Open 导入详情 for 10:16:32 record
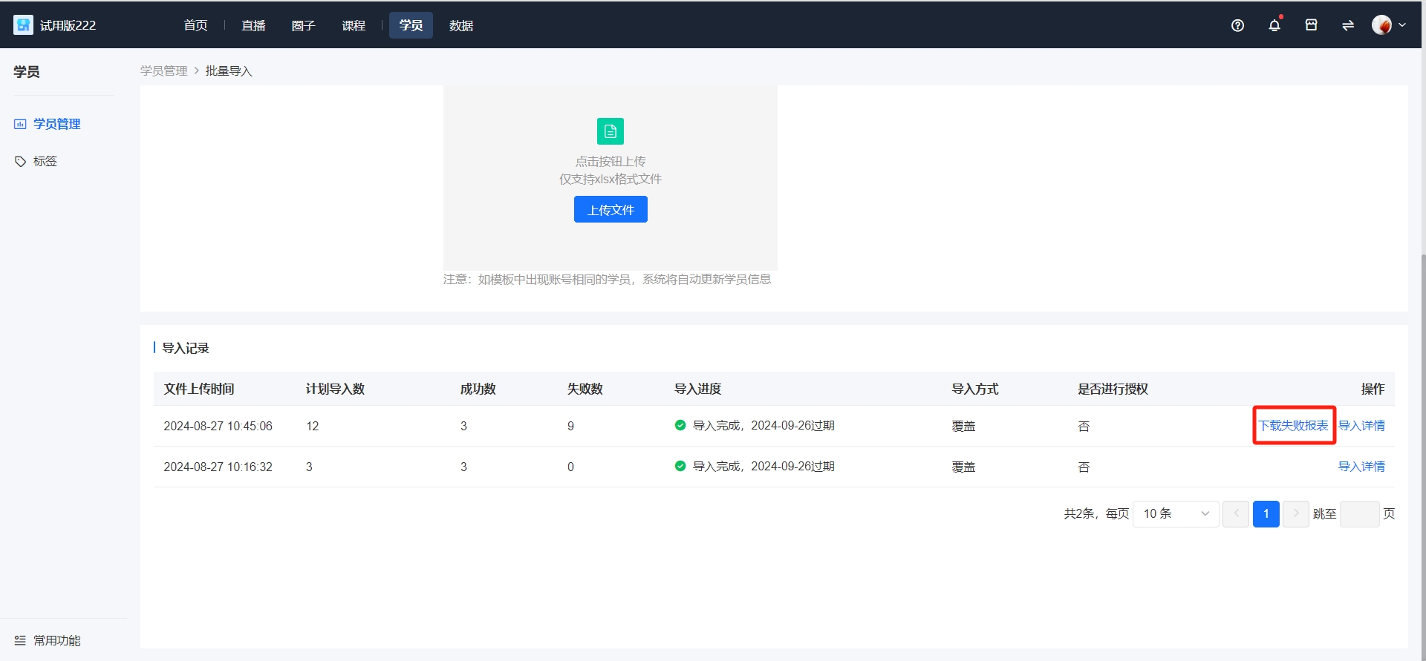 point(1361,466)
